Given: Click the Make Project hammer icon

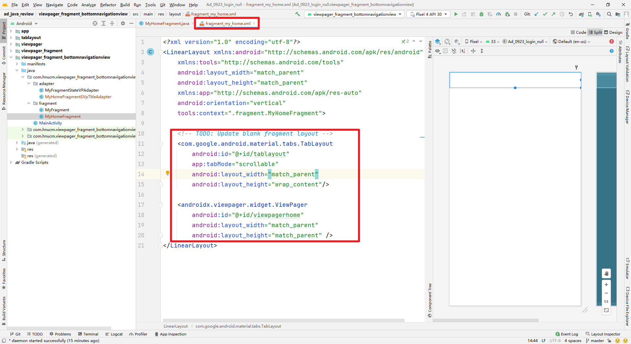Looking at the screenshot, I should 297,14.
